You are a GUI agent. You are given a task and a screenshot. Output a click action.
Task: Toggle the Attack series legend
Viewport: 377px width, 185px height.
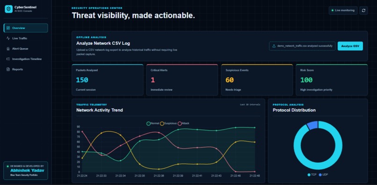183,123
